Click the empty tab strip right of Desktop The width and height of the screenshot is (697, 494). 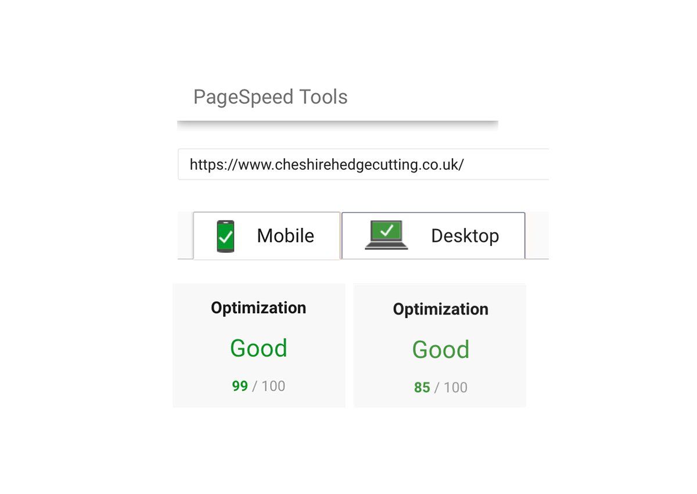(x=537, y=235)
